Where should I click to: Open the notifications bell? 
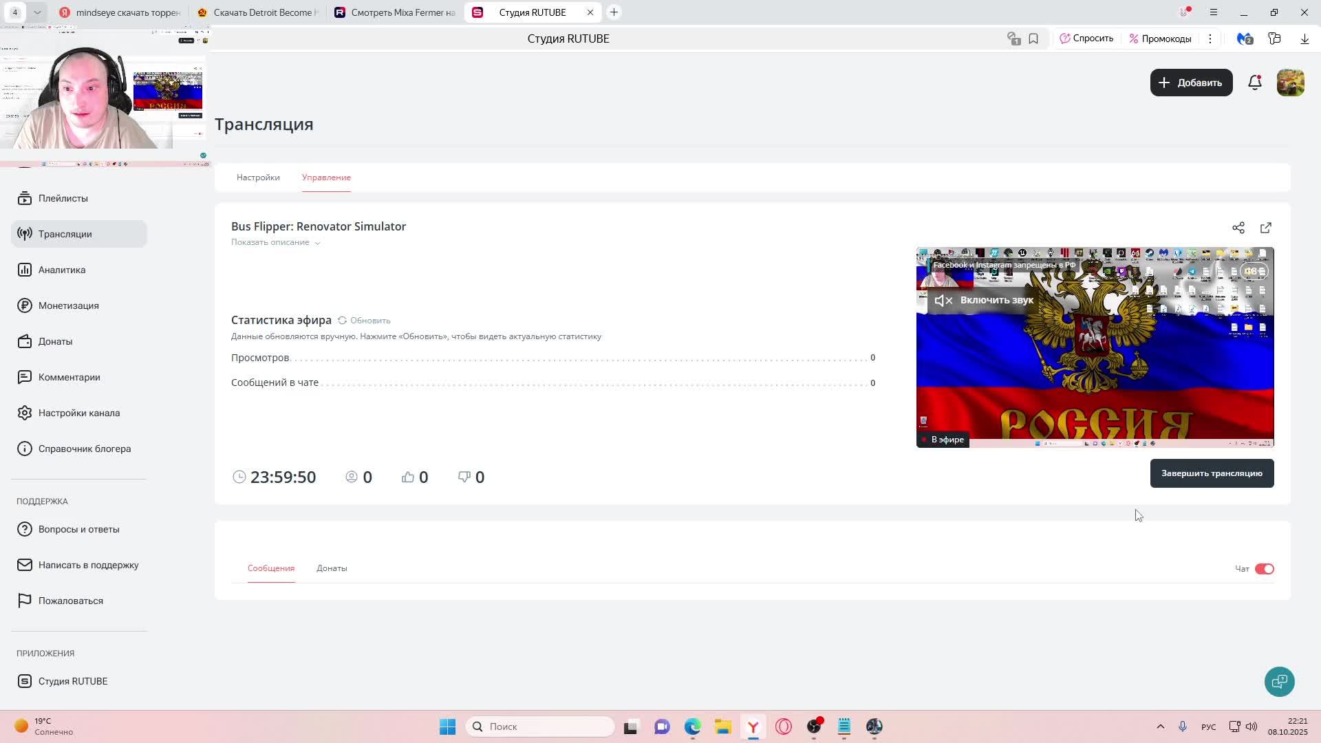coord(1255,83)
